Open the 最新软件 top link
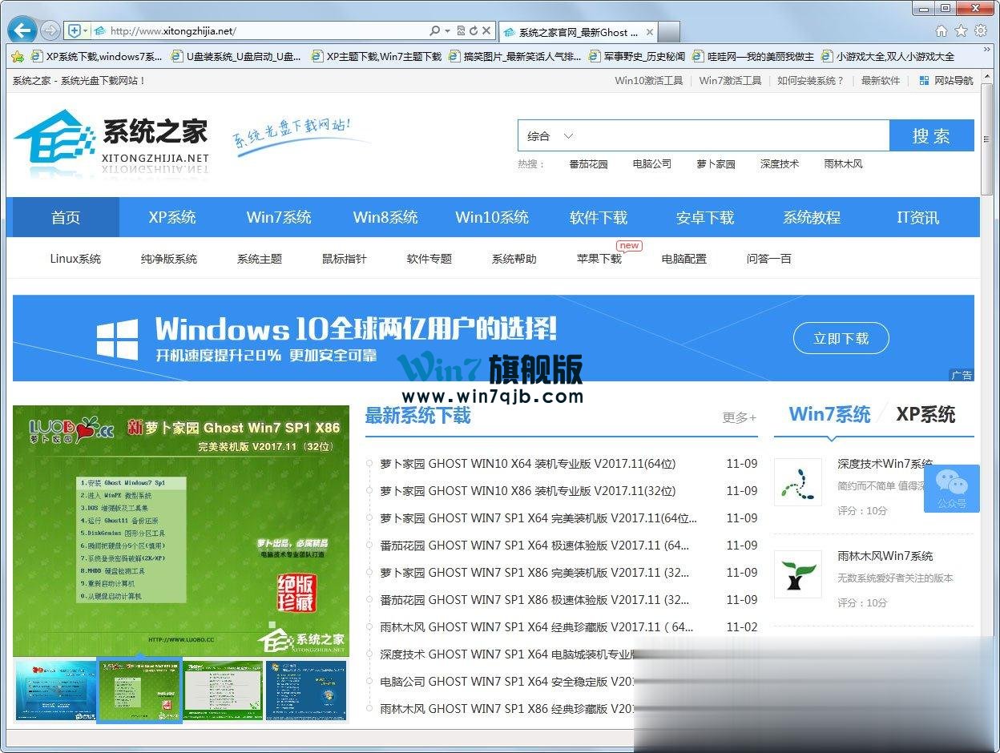1000x753 pixels. coord(881,81)
